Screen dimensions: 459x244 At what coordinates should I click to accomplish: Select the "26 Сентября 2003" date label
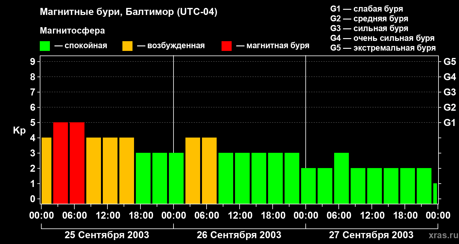[239, 235]
